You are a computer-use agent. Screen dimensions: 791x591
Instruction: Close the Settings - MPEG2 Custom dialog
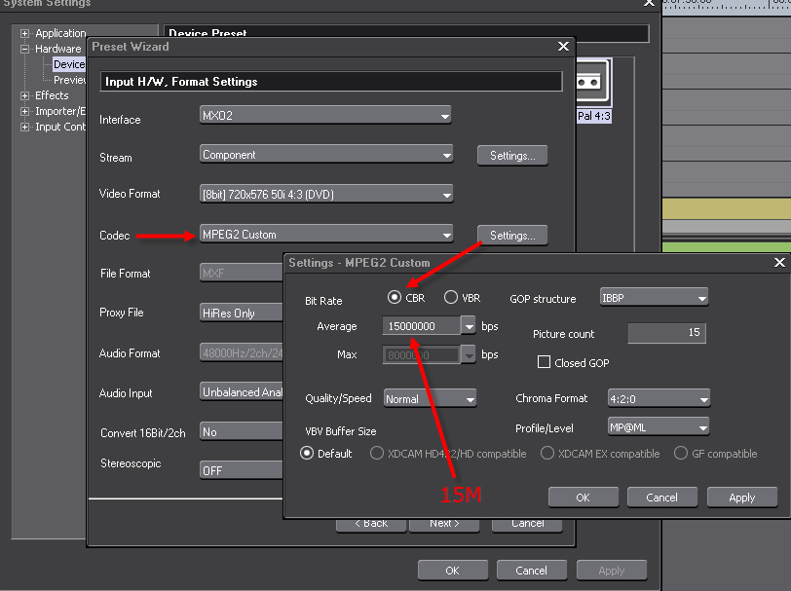779,262
